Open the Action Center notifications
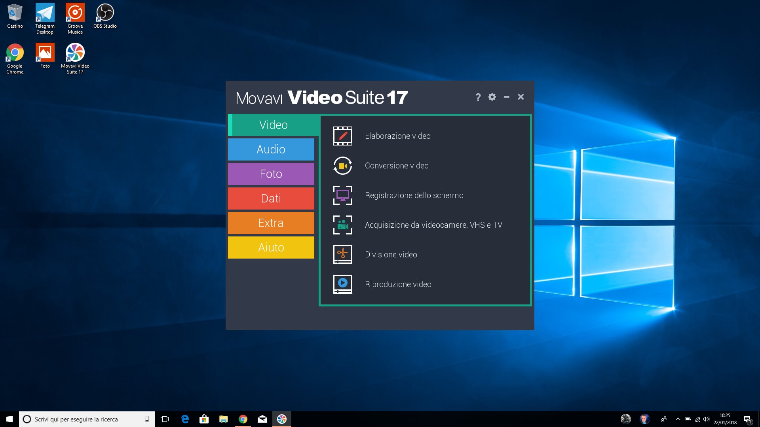 pos(748,419)
